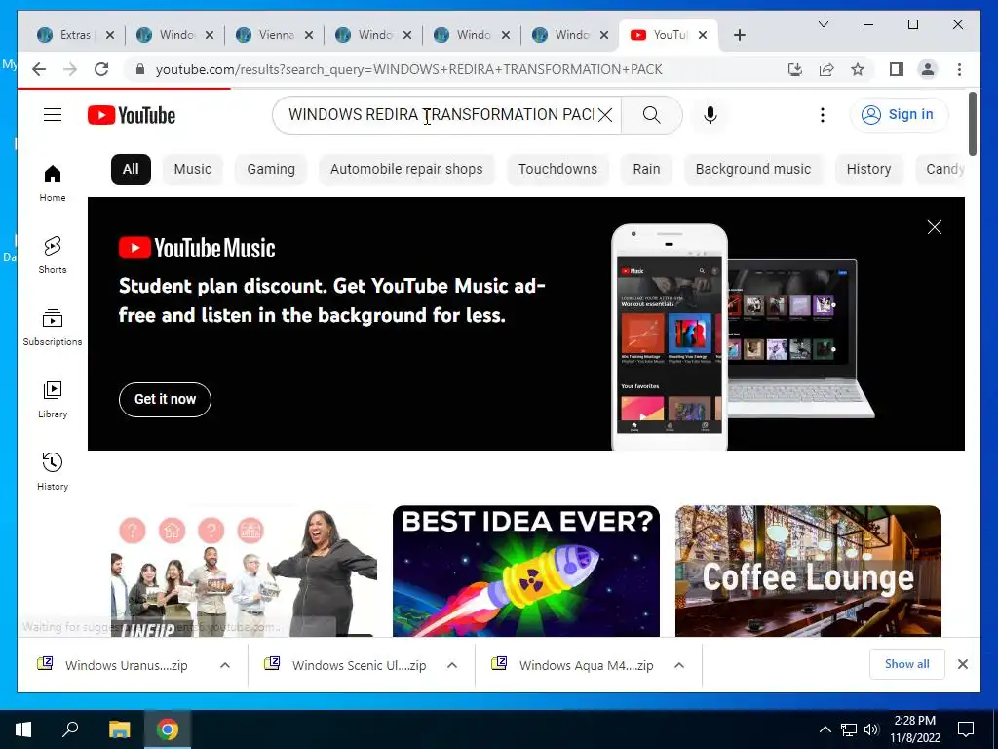Open Subscriptions in the sidebar

[53, 328]
